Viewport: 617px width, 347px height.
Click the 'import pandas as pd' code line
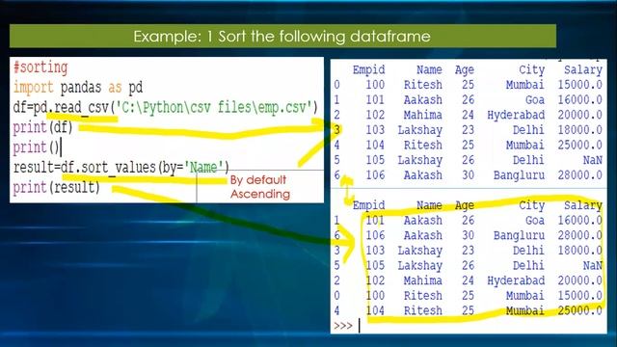tap(78, 88)
